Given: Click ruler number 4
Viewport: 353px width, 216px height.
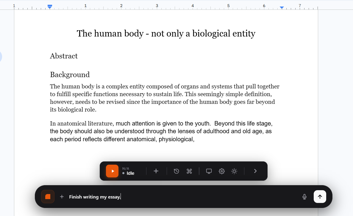Looking at the screenshot, I should point(193,6).
